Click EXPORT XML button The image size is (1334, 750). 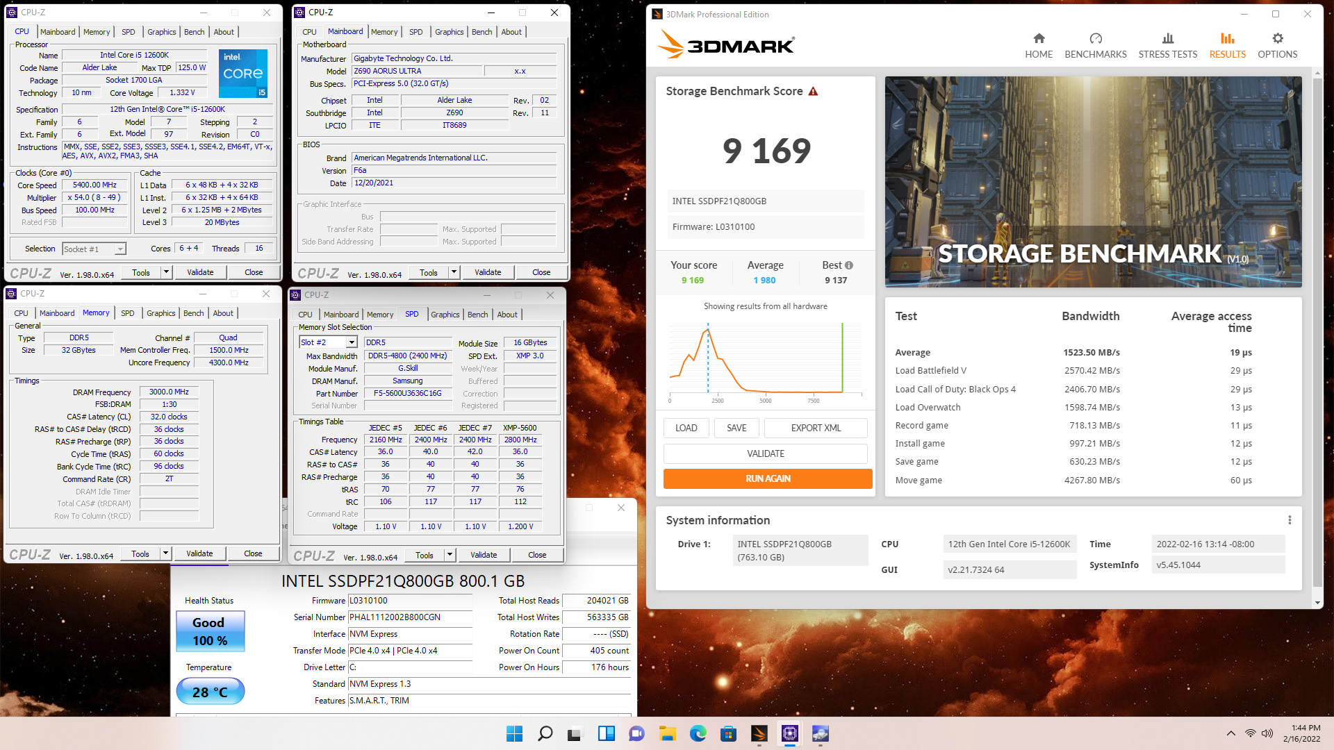tap(816, 428)
